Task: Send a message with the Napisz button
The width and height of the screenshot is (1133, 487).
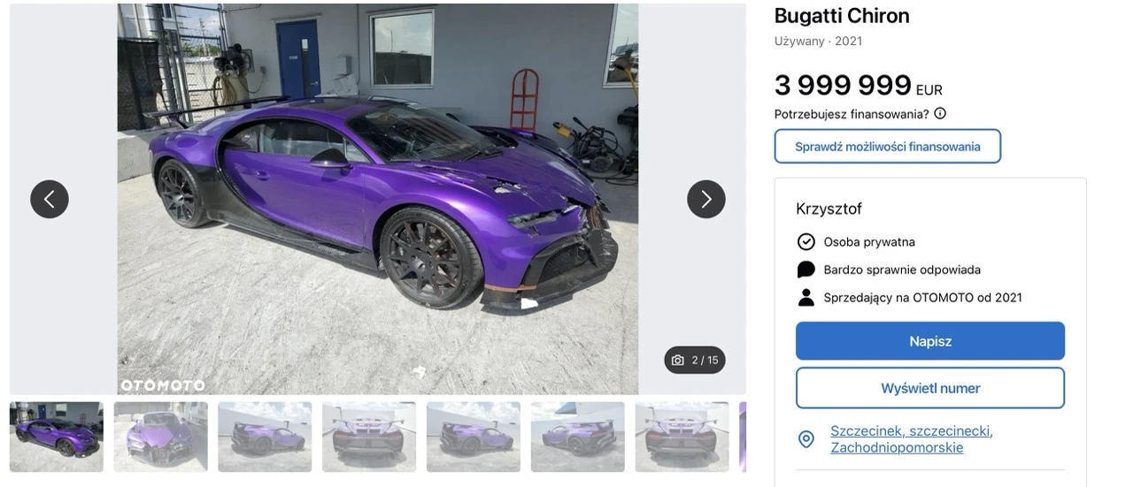Action: (x=930, y=341)
